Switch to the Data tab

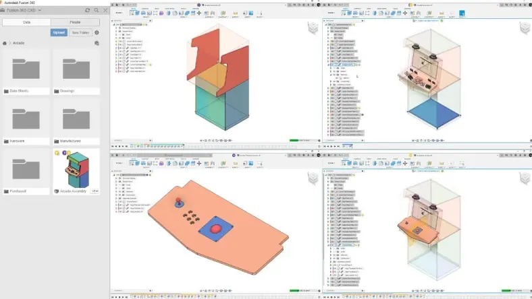click(26, 22)
